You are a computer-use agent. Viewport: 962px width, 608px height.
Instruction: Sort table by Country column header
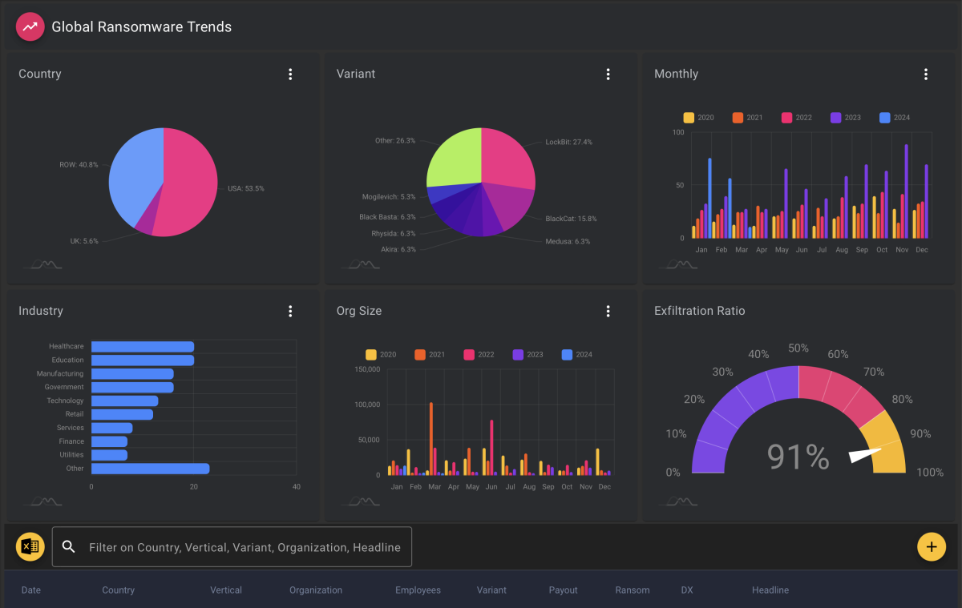118,590
